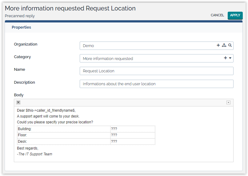Click the ??? cell next to Floor
The height and width of the screenshot is (176, 248).
[132, 135]
